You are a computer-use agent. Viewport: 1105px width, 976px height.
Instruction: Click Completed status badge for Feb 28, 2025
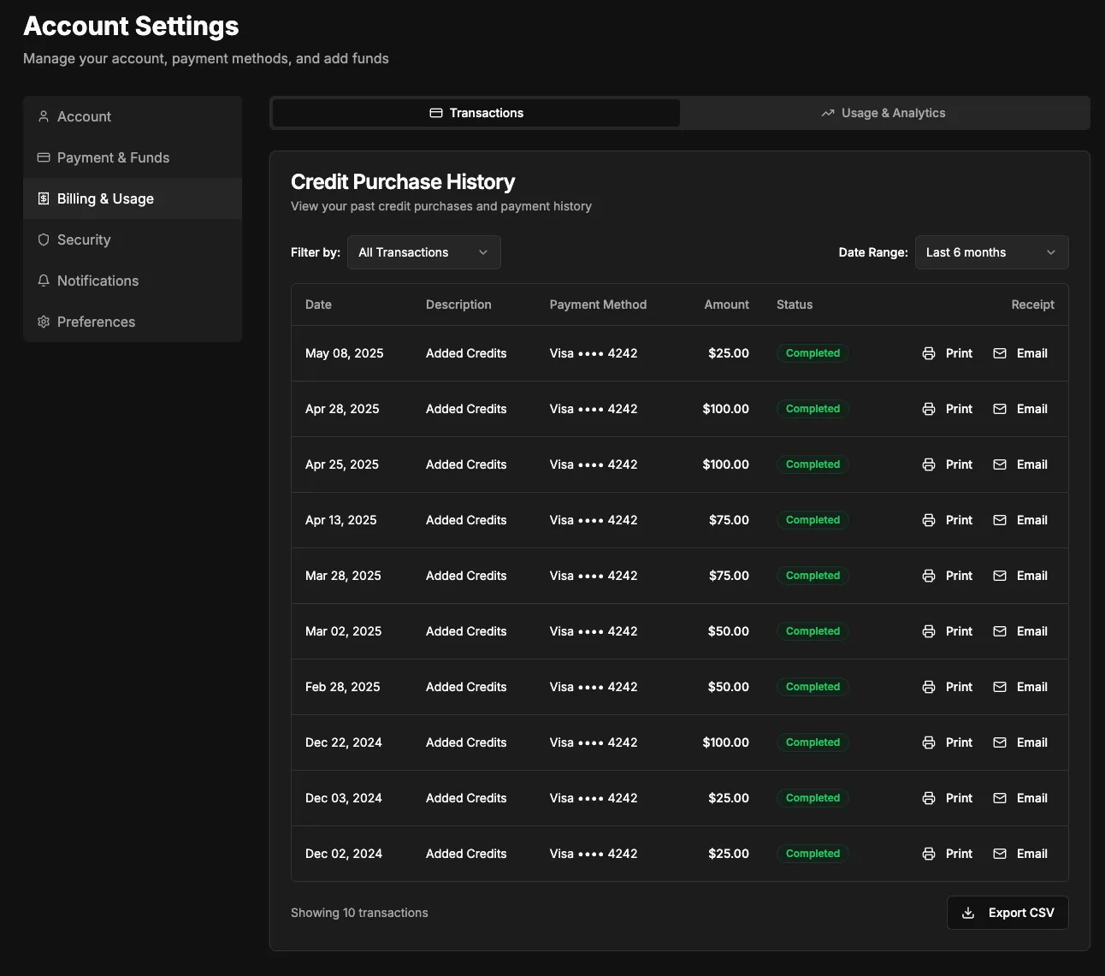coord(812,687)
